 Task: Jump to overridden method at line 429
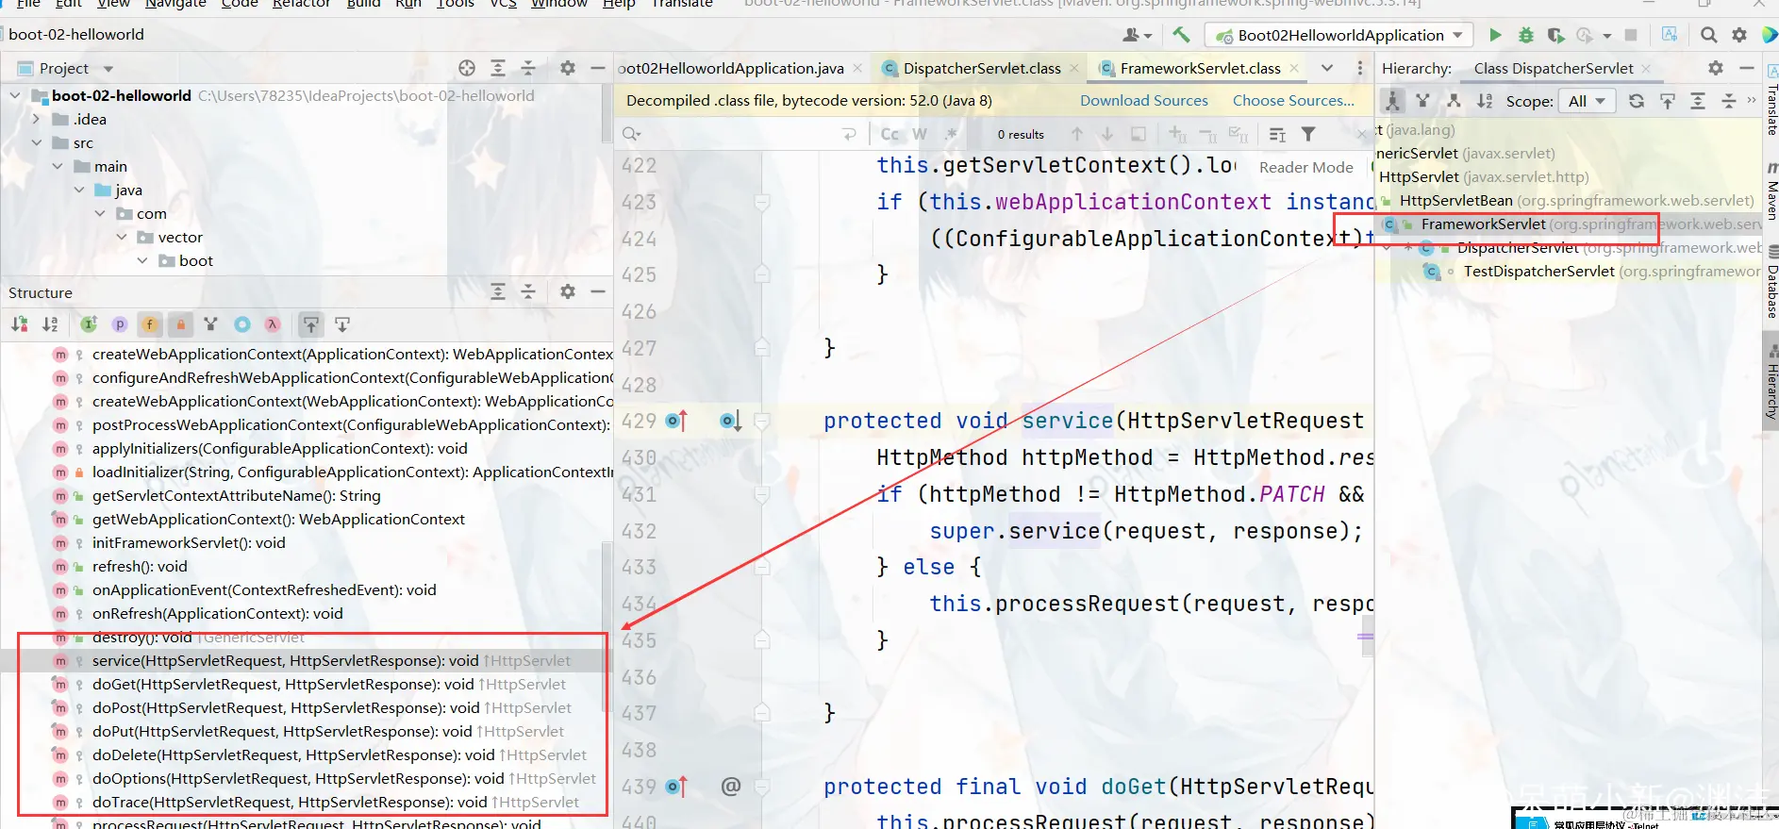[676, 421]
